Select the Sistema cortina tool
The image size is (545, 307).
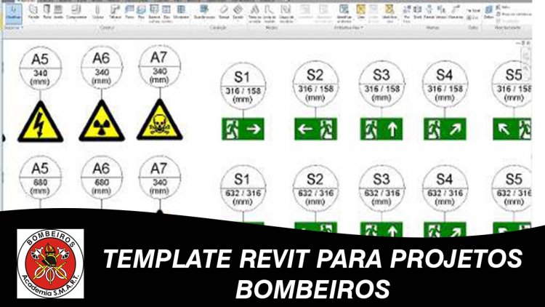click(x=154, y=13)
